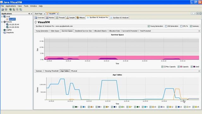Close the Start Page tab
Screen dimensions: 202x114
(44, 14)
